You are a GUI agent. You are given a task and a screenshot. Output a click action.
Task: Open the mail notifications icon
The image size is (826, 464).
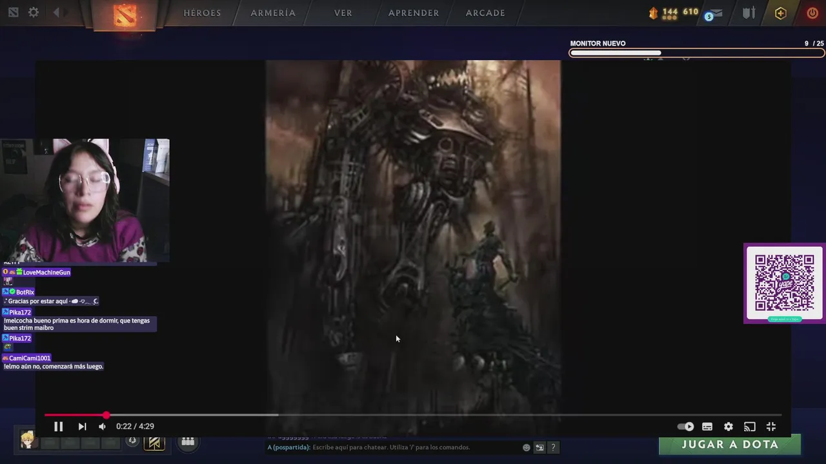pyautogui.click(x=714, y=13)
